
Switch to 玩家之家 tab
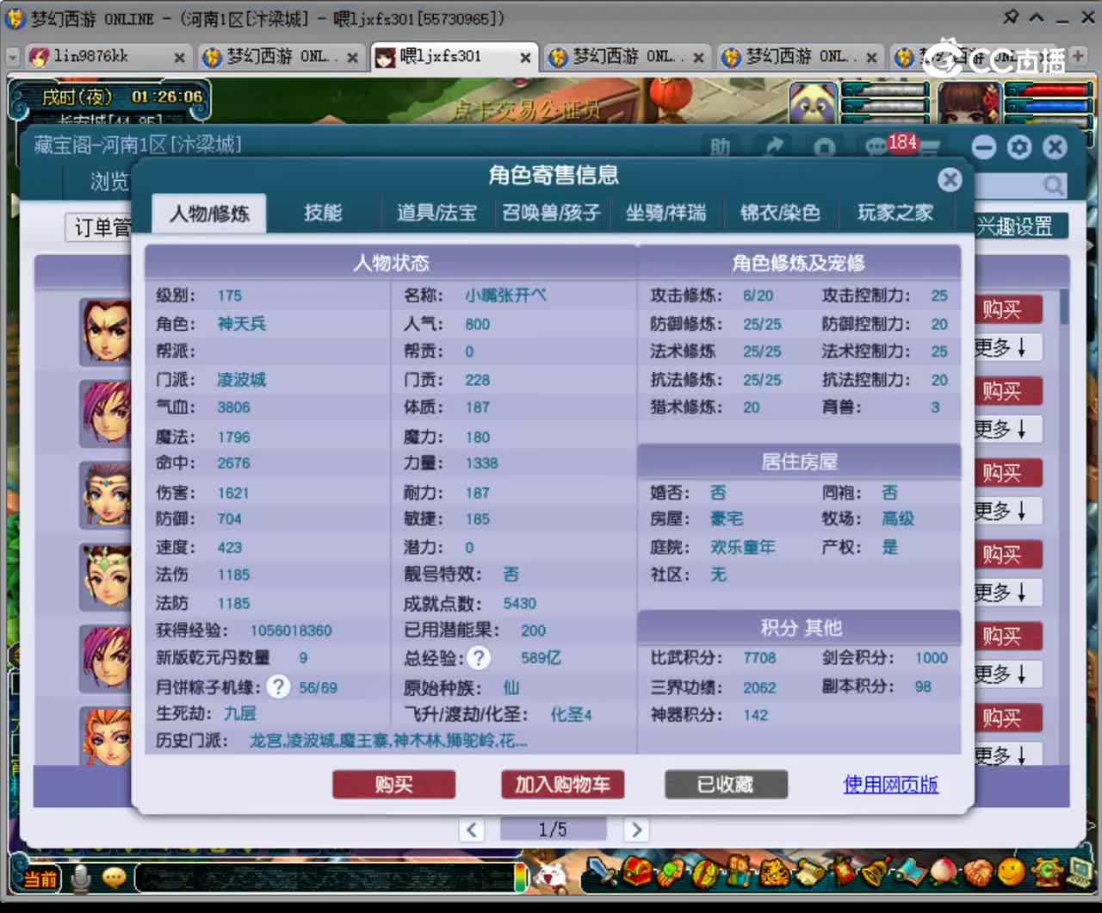[895, 213]
